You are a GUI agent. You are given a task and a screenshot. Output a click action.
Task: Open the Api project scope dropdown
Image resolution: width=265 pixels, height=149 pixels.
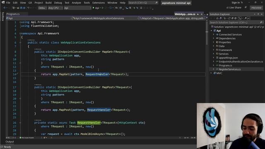(39, 18)
